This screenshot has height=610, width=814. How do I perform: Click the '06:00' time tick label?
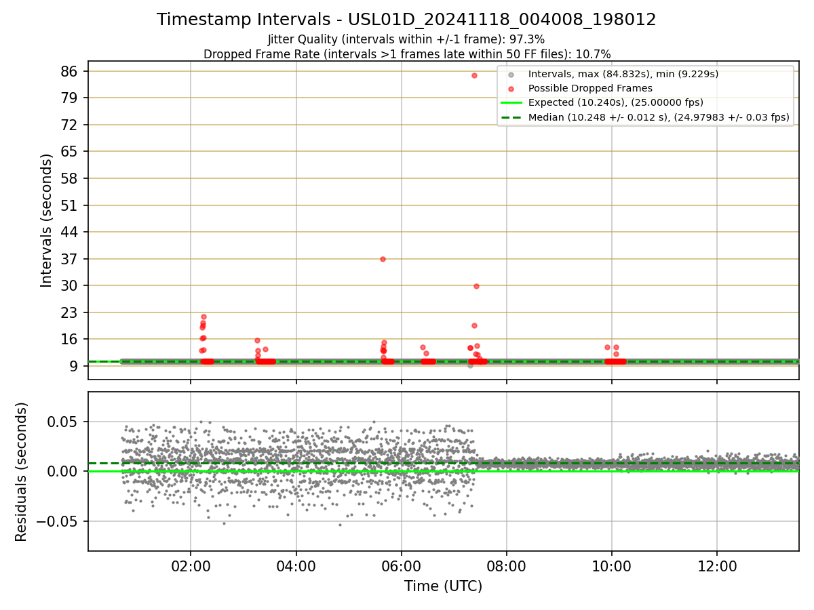401,566
